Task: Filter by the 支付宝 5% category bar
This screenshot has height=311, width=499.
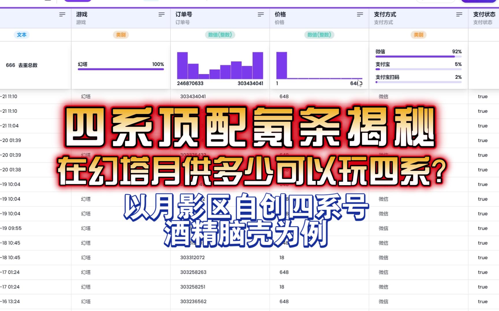Action: [418, 66]
